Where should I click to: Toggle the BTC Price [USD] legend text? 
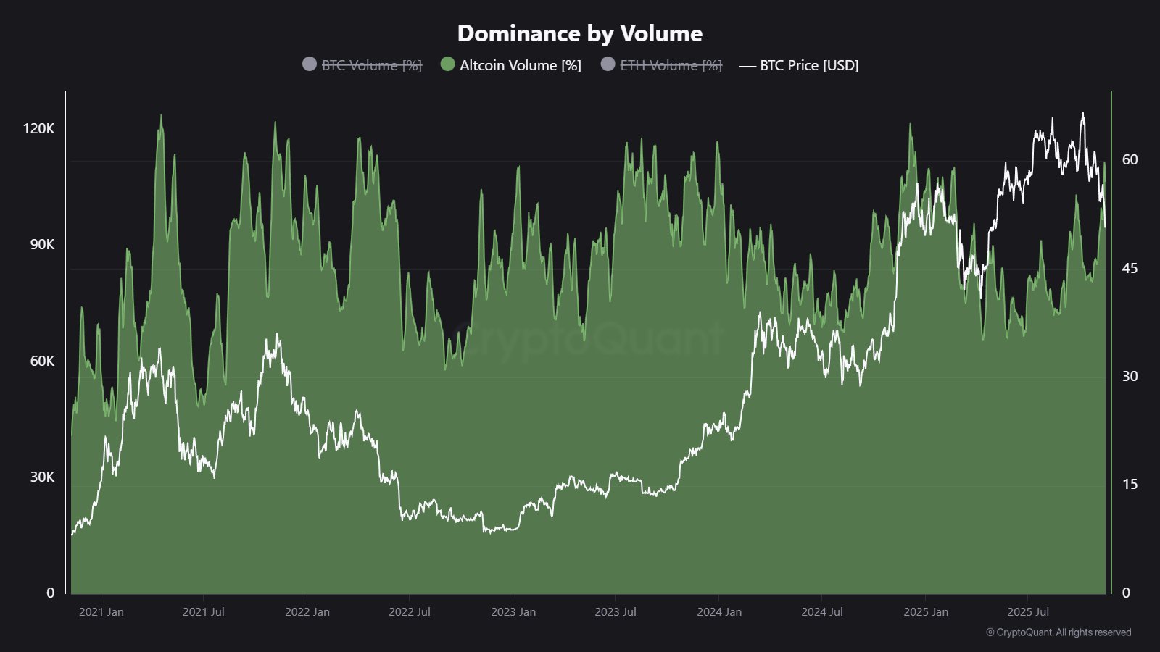[x=809, y=65]
